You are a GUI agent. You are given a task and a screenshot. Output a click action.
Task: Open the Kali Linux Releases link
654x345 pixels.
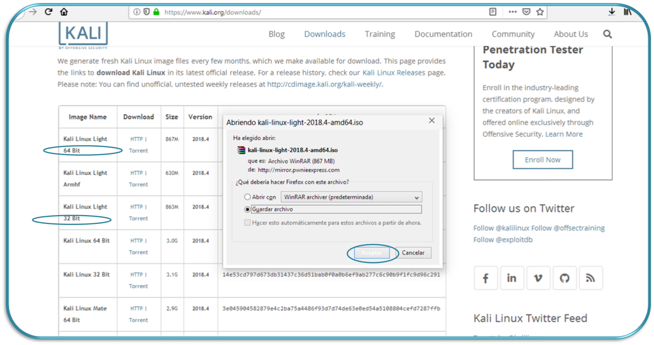pos(394,73)
